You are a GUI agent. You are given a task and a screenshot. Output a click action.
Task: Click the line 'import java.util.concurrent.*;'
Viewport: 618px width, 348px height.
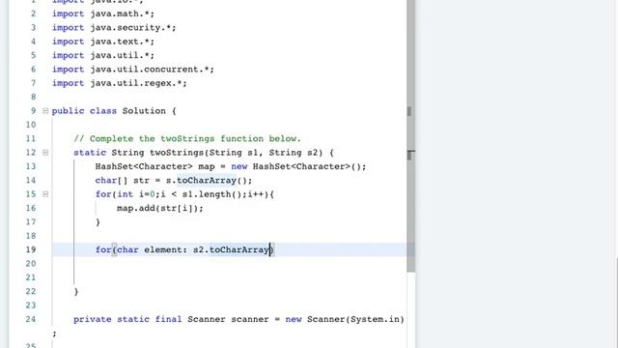133,70
